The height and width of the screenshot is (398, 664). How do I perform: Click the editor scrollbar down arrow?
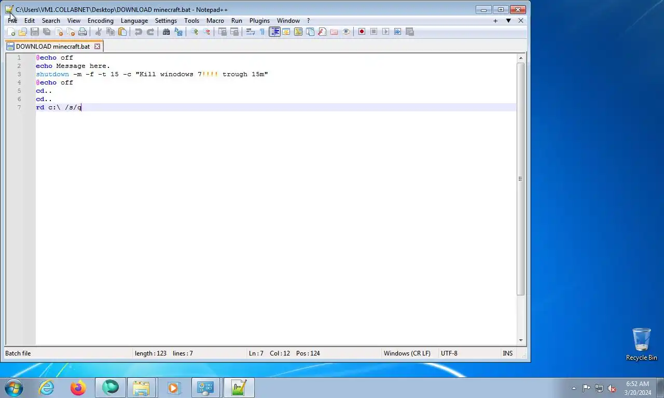coord(521,340)
